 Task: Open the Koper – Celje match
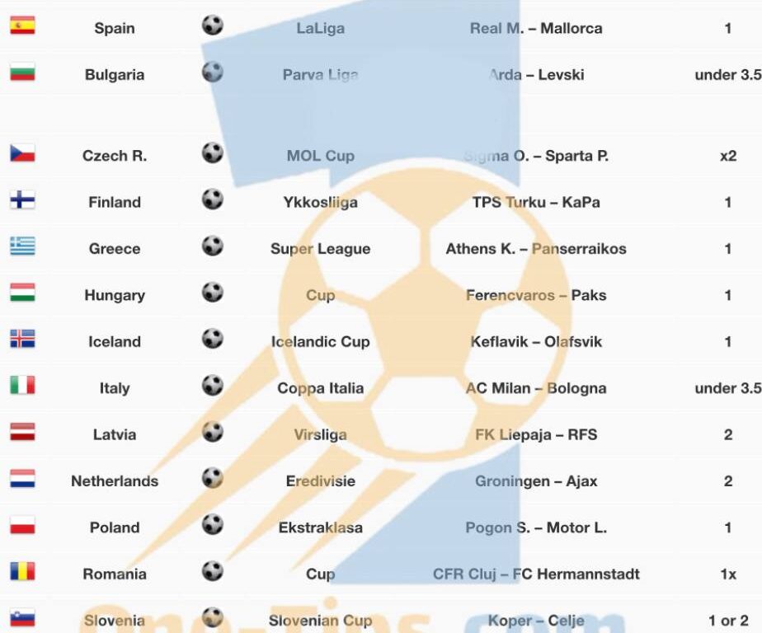click(x=536, y=621)
